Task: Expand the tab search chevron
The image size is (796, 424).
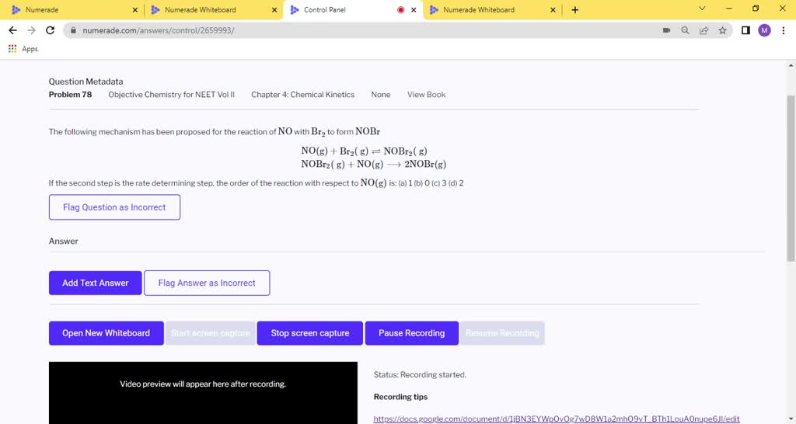Action: (702, 9)
